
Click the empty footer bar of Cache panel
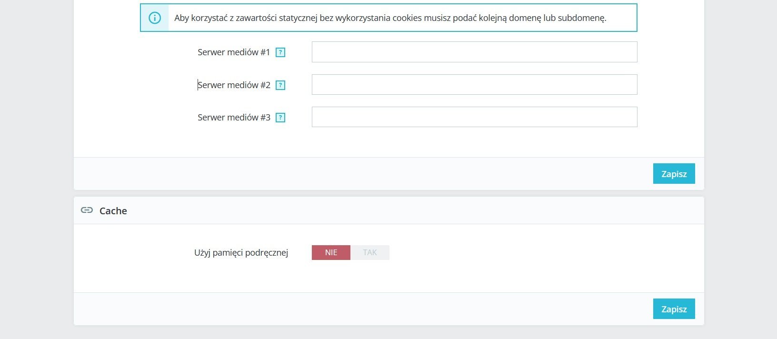coord(362,309)
